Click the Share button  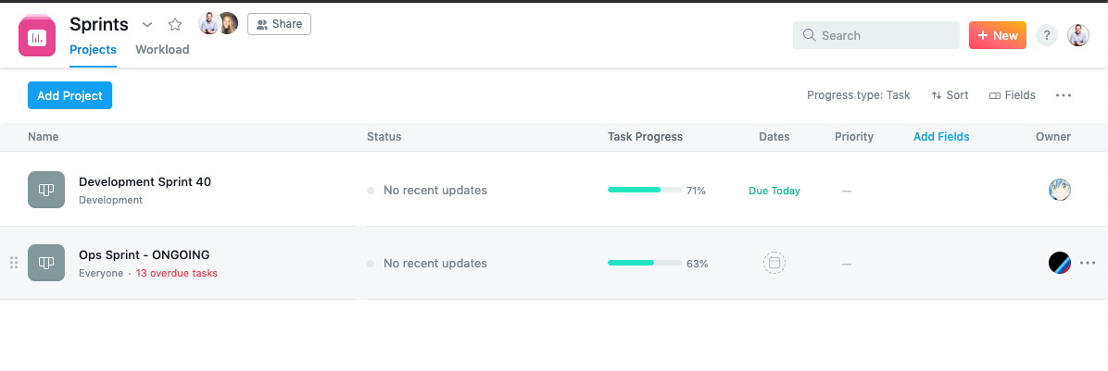(279, 24)
